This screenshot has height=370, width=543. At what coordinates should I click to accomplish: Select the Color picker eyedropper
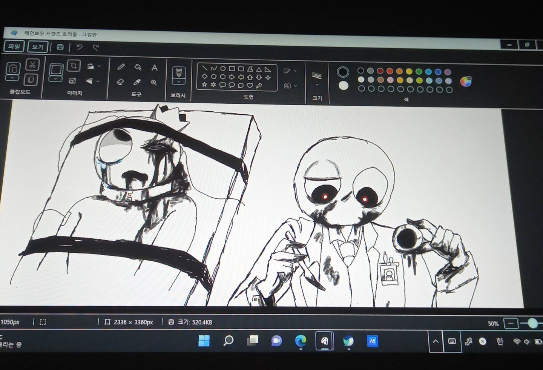click(x=137, y=82)
